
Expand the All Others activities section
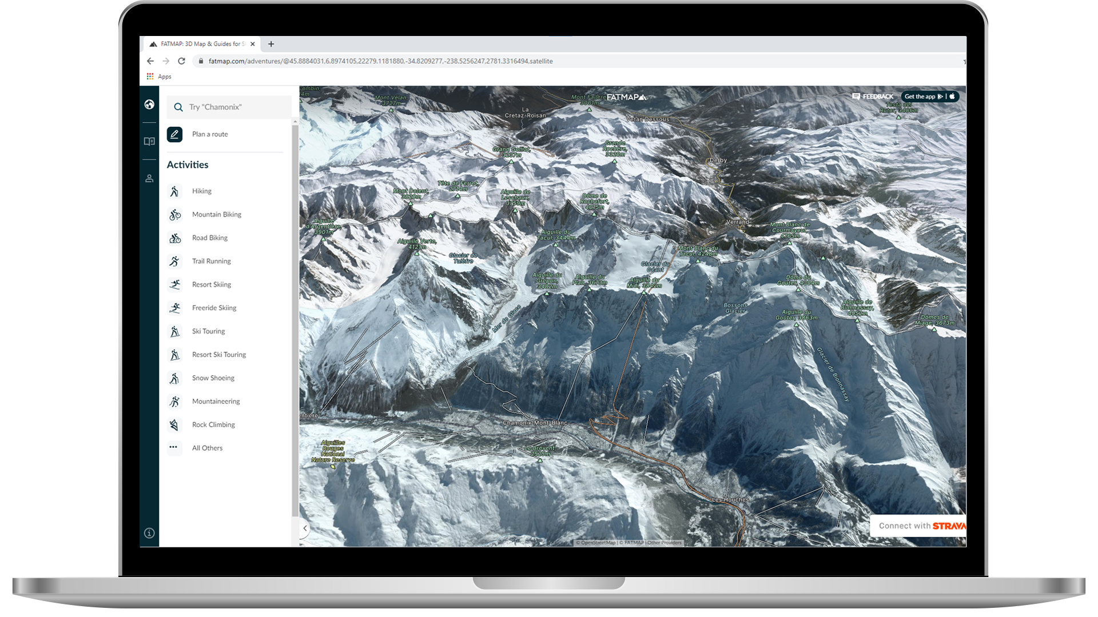tap(208, 447)
